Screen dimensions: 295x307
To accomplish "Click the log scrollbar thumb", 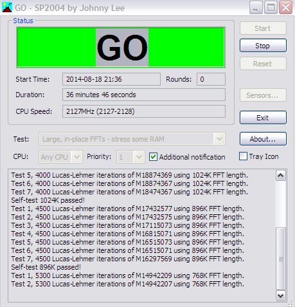I will pos(280,259).
